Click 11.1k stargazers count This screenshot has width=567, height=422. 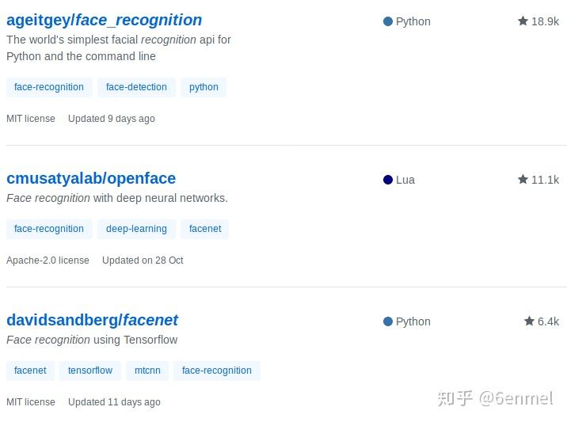click(x=545, y=180)
